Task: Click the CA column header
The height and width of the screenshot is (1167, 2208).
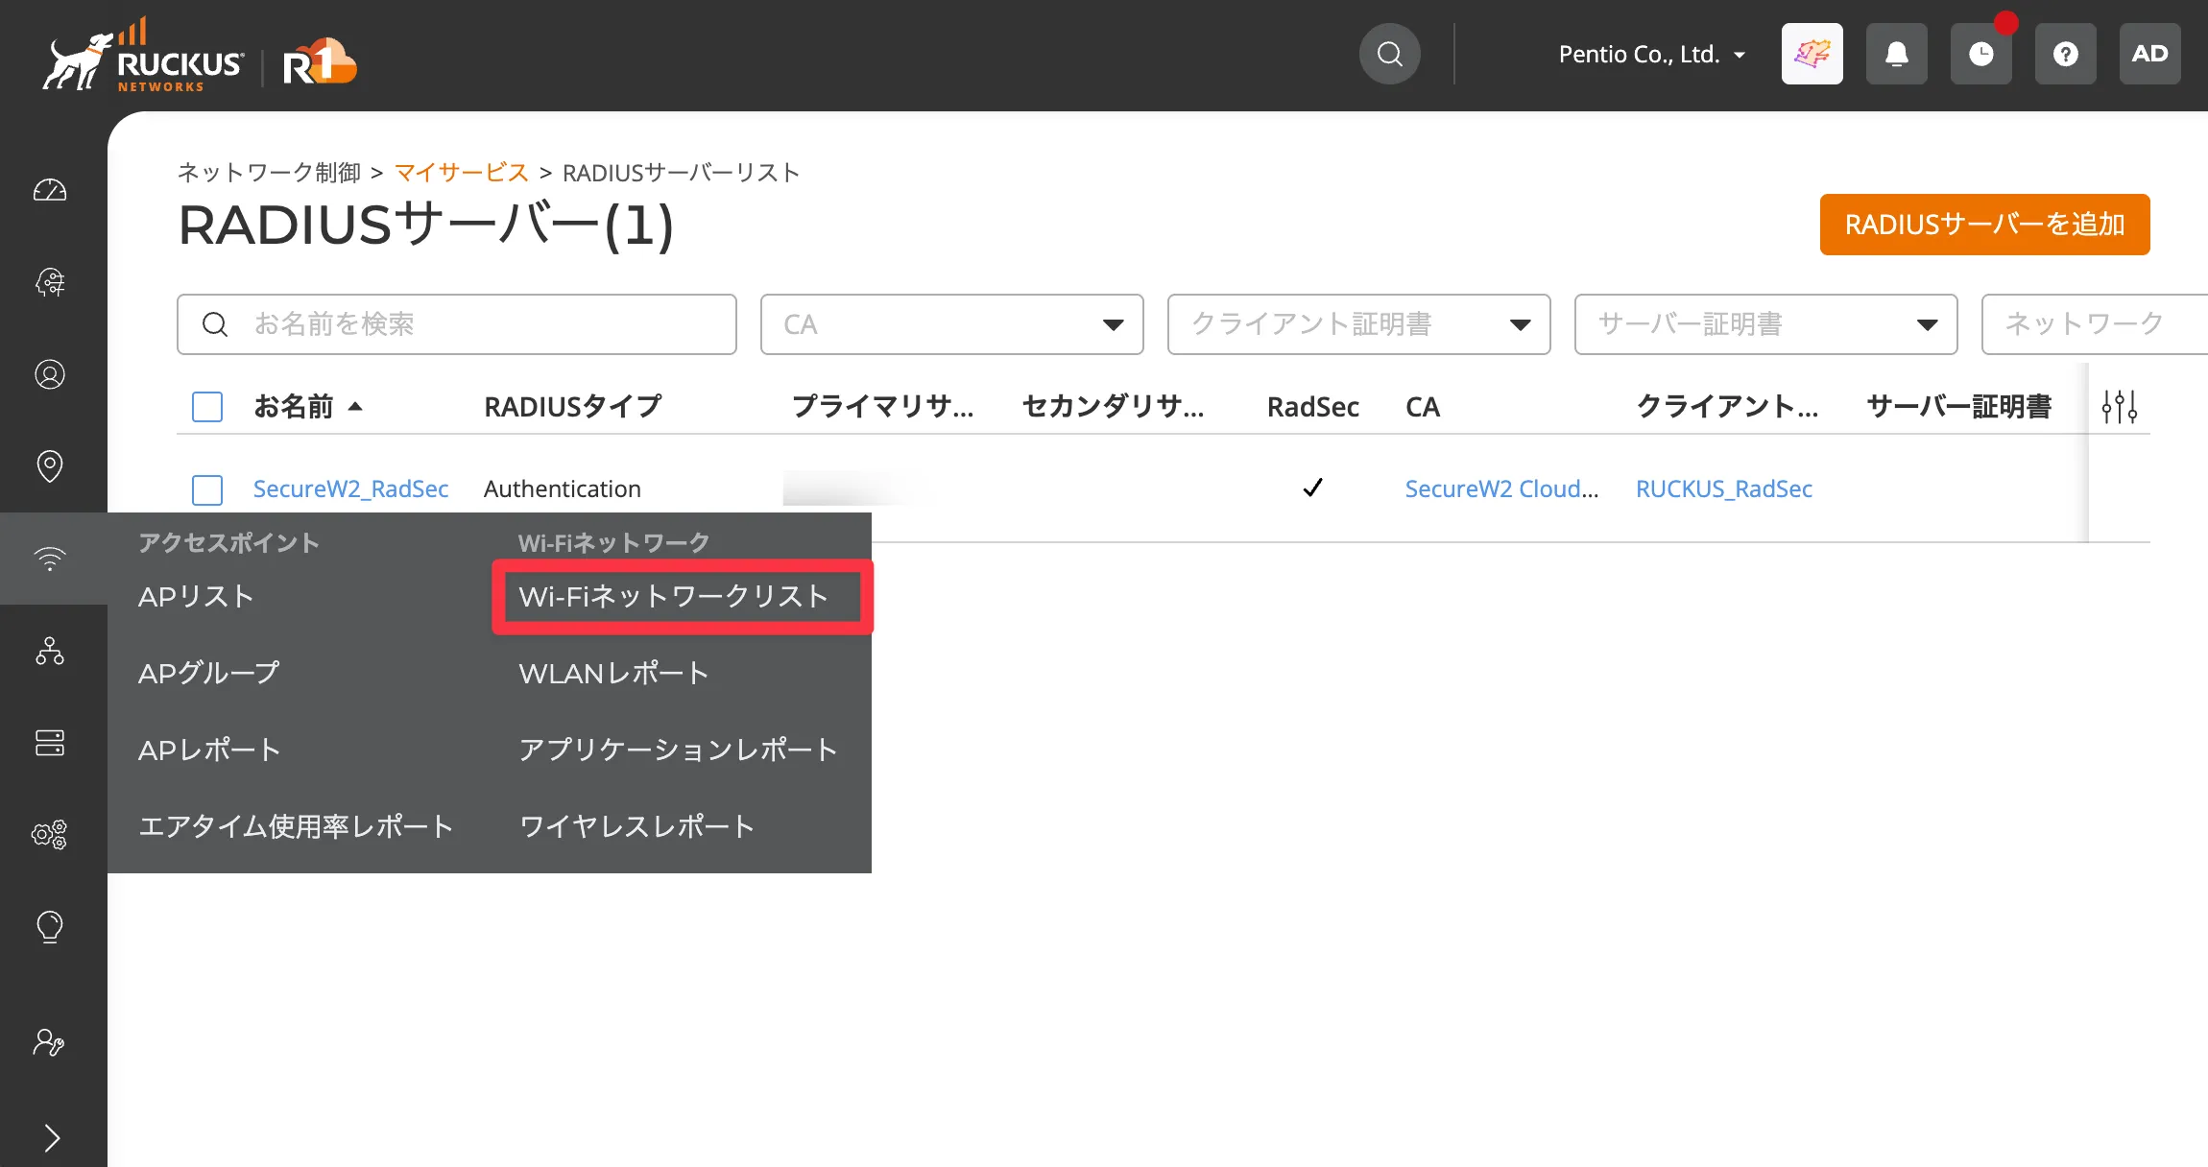Action: point(1423,407)
